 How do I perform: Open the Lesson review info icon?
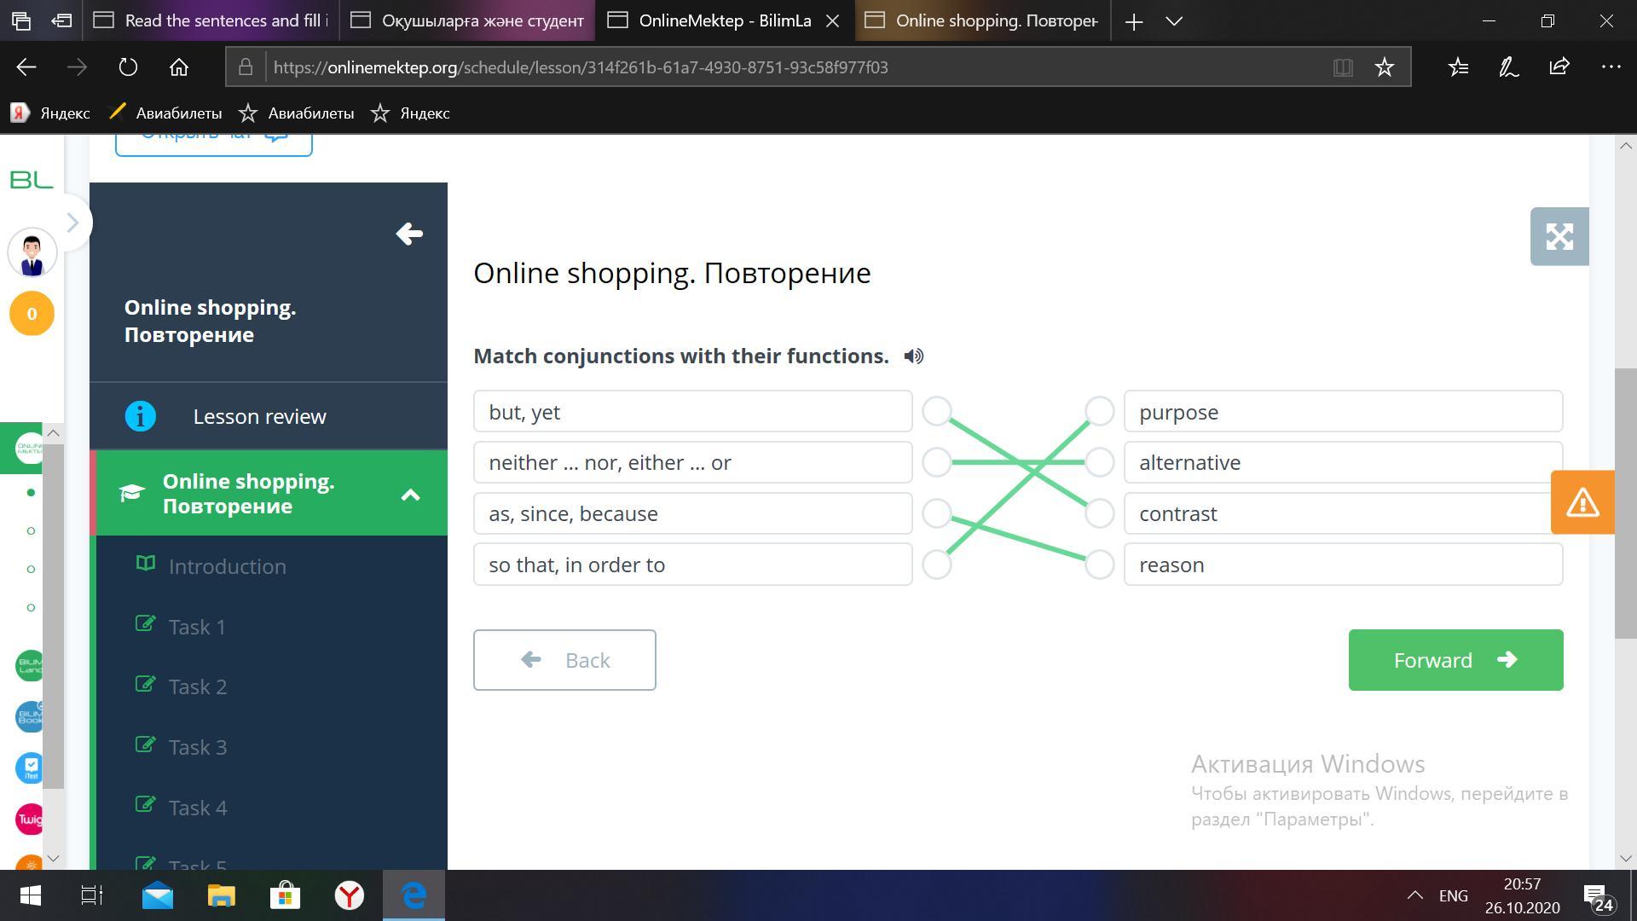click(141, 416)
